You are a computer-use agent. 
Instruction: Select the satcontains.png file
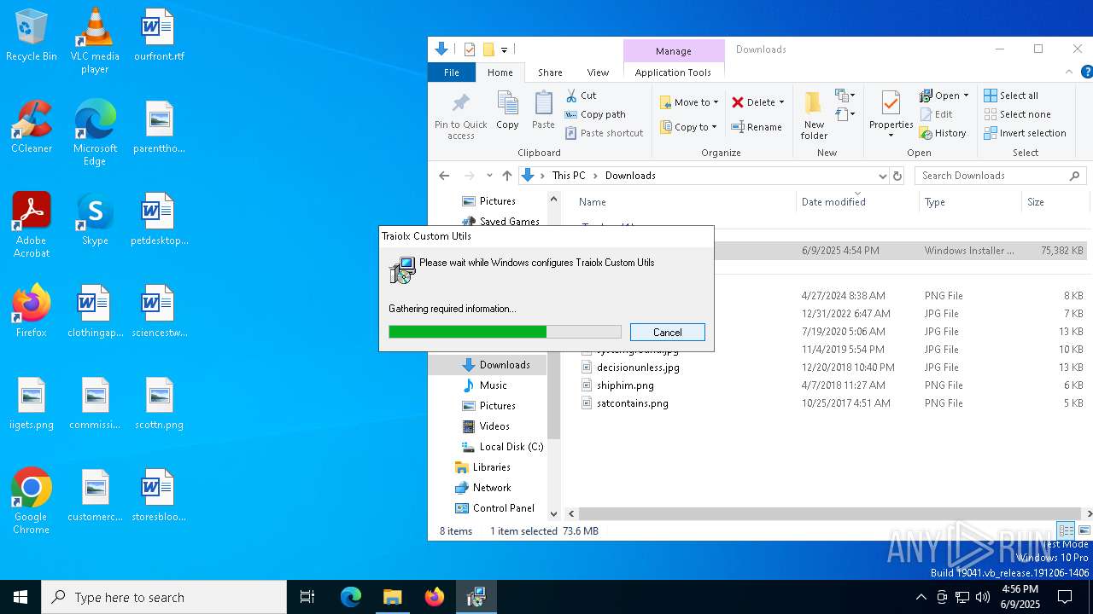coord(633,403)
